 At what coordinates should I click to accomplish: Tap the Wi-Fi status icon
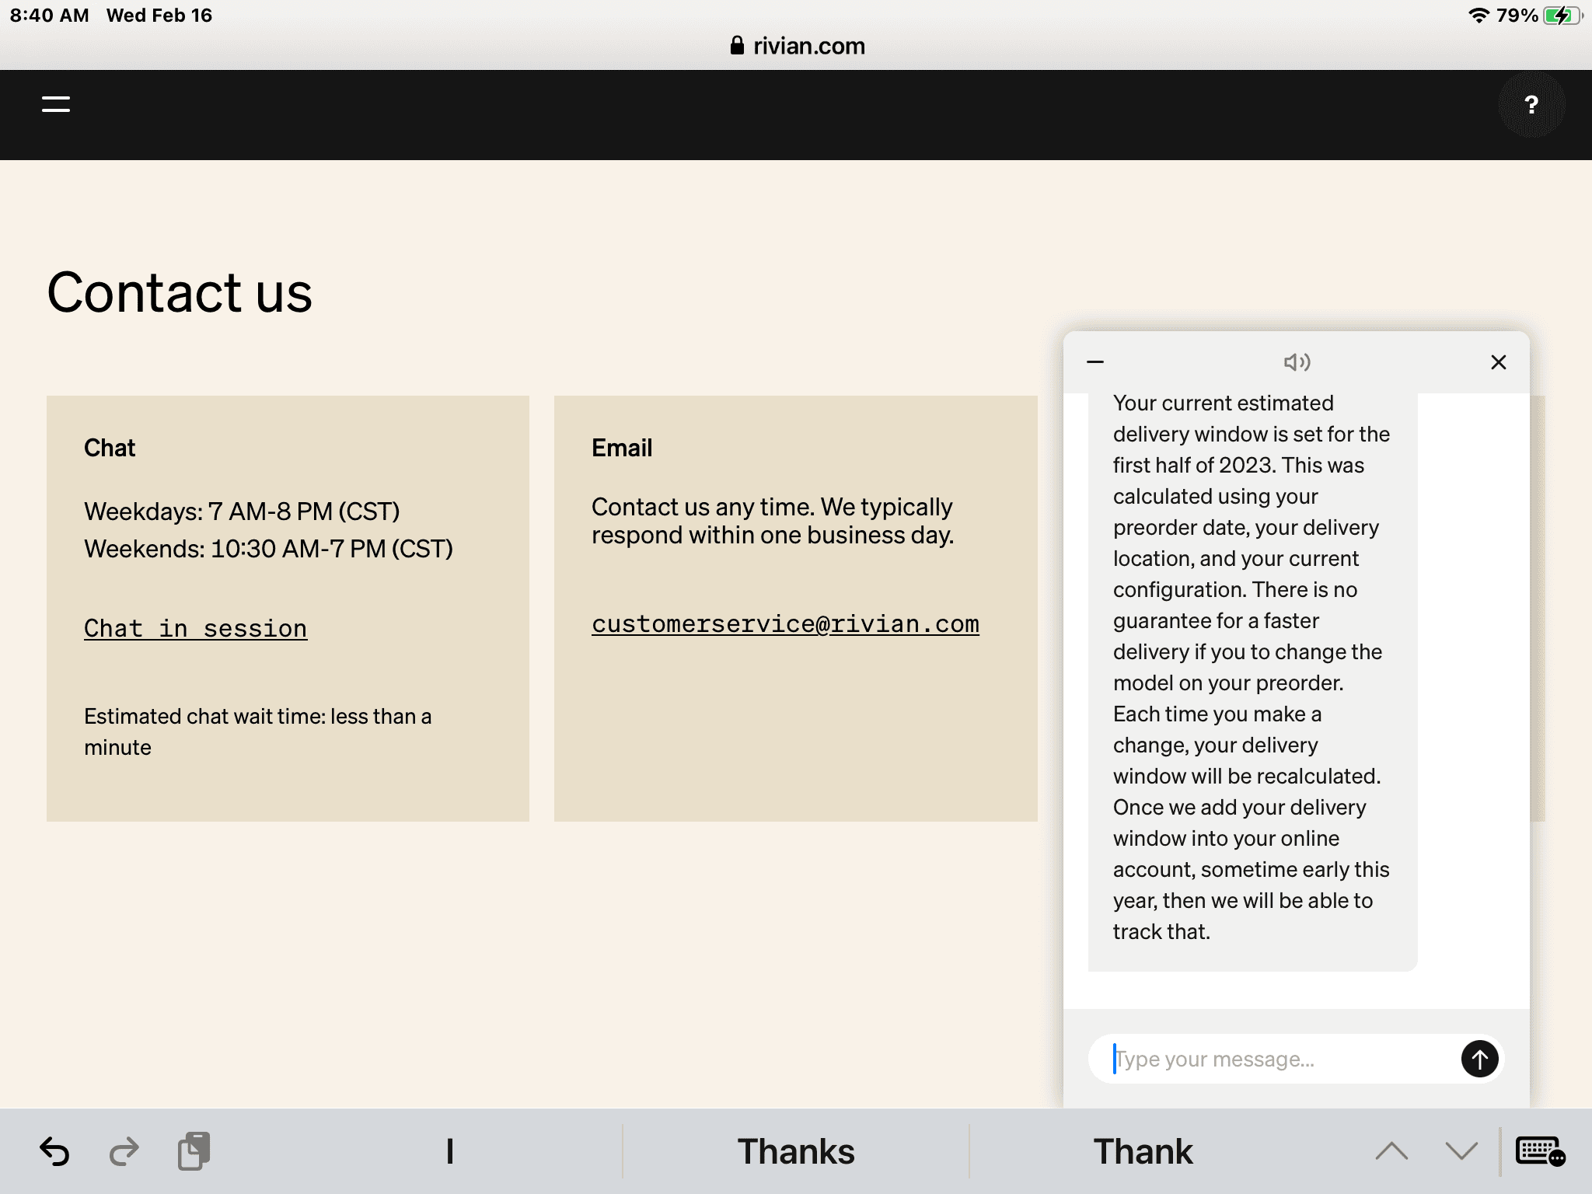coord(1478,16)
